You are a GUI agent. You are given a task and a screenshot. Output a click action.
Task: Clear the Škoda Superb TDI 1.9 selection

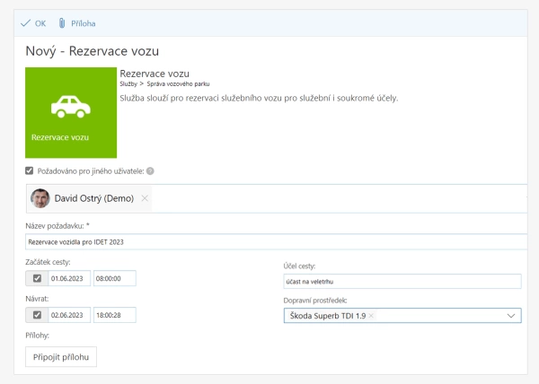(371, 316)
